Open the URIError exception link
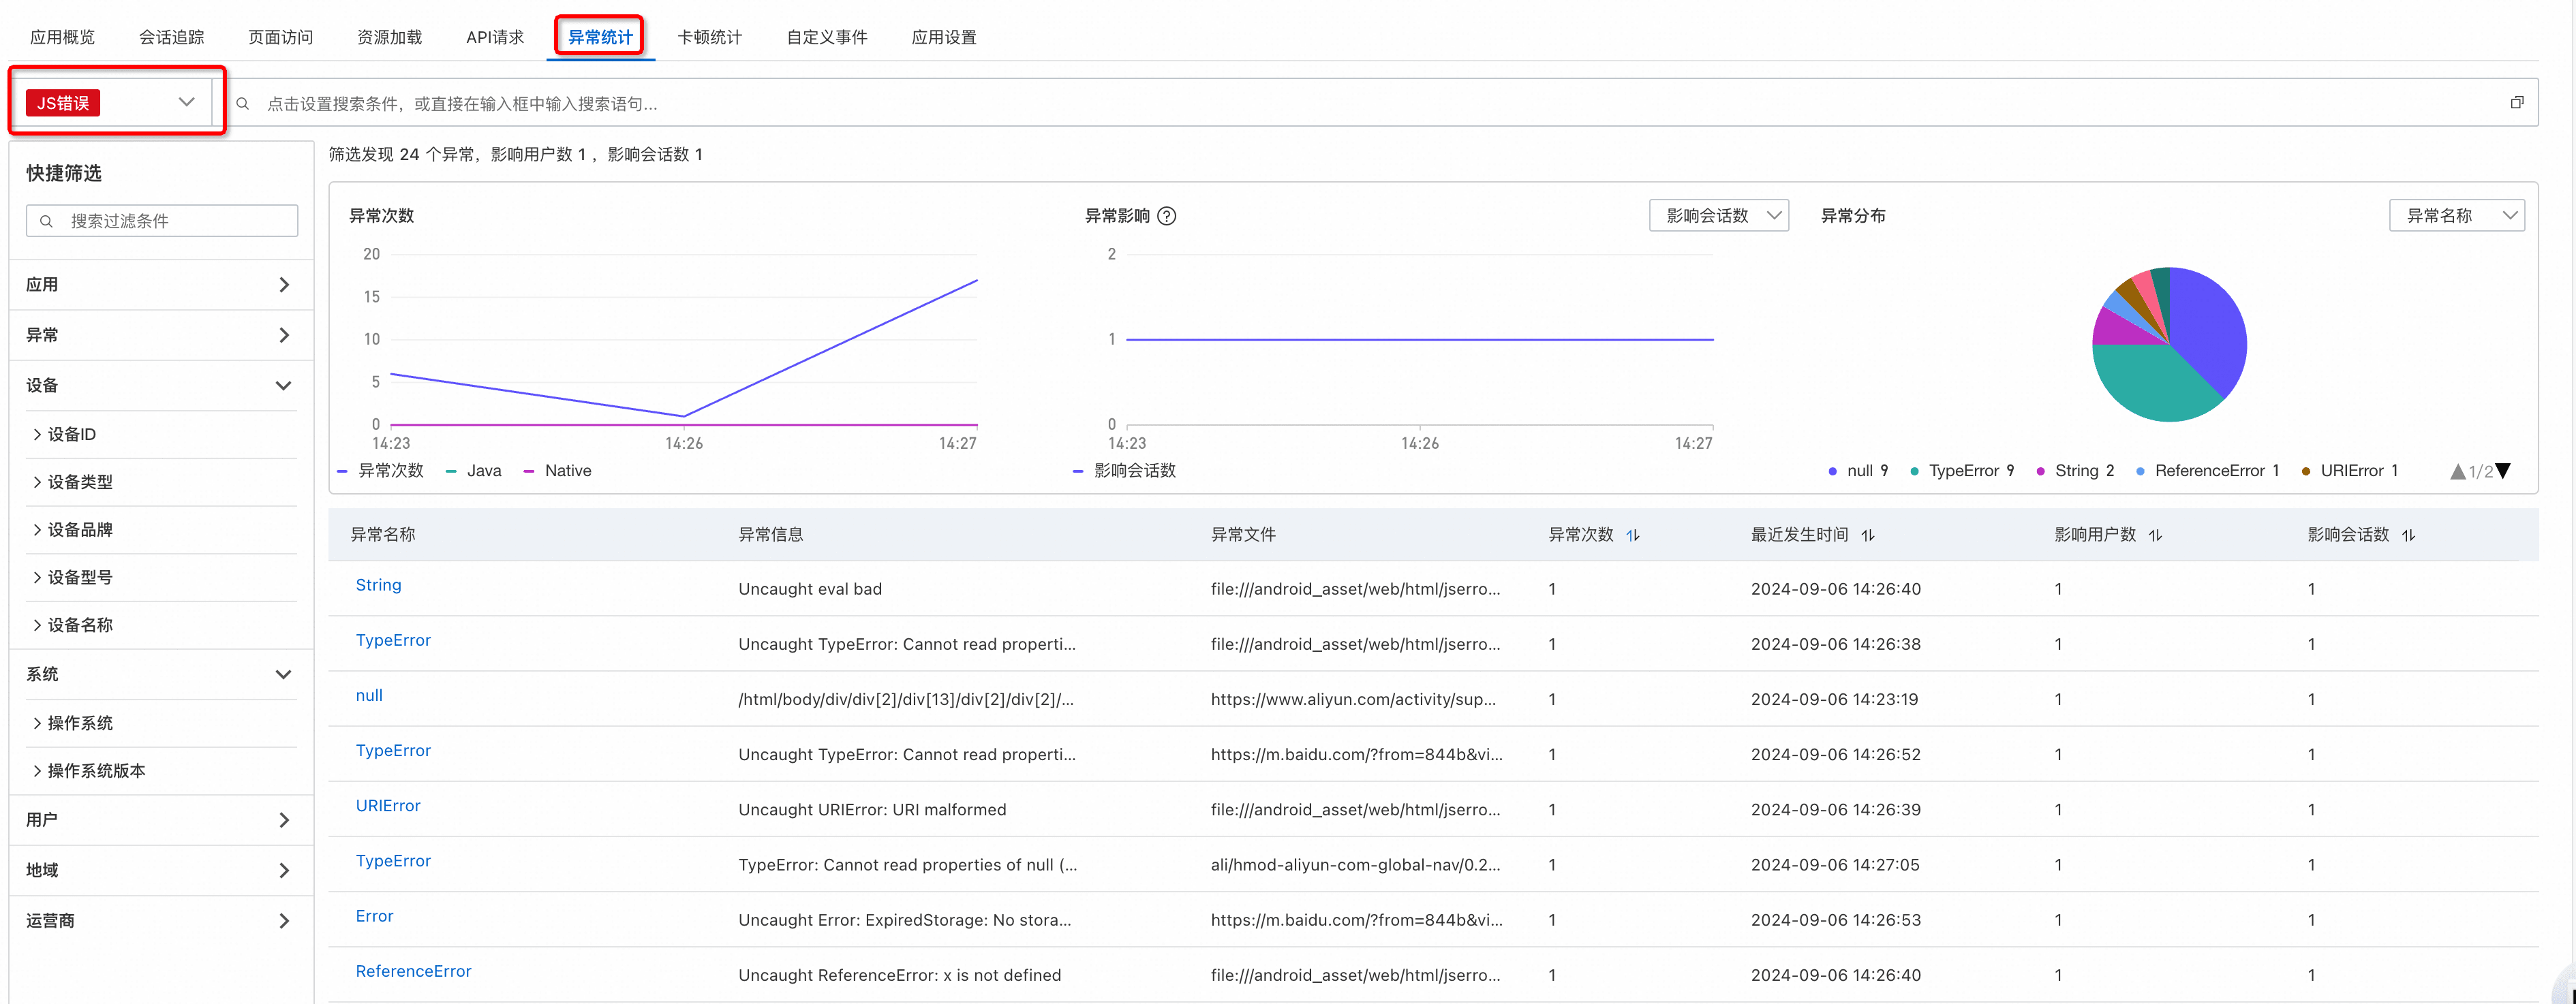 click(x=388, y=805)
